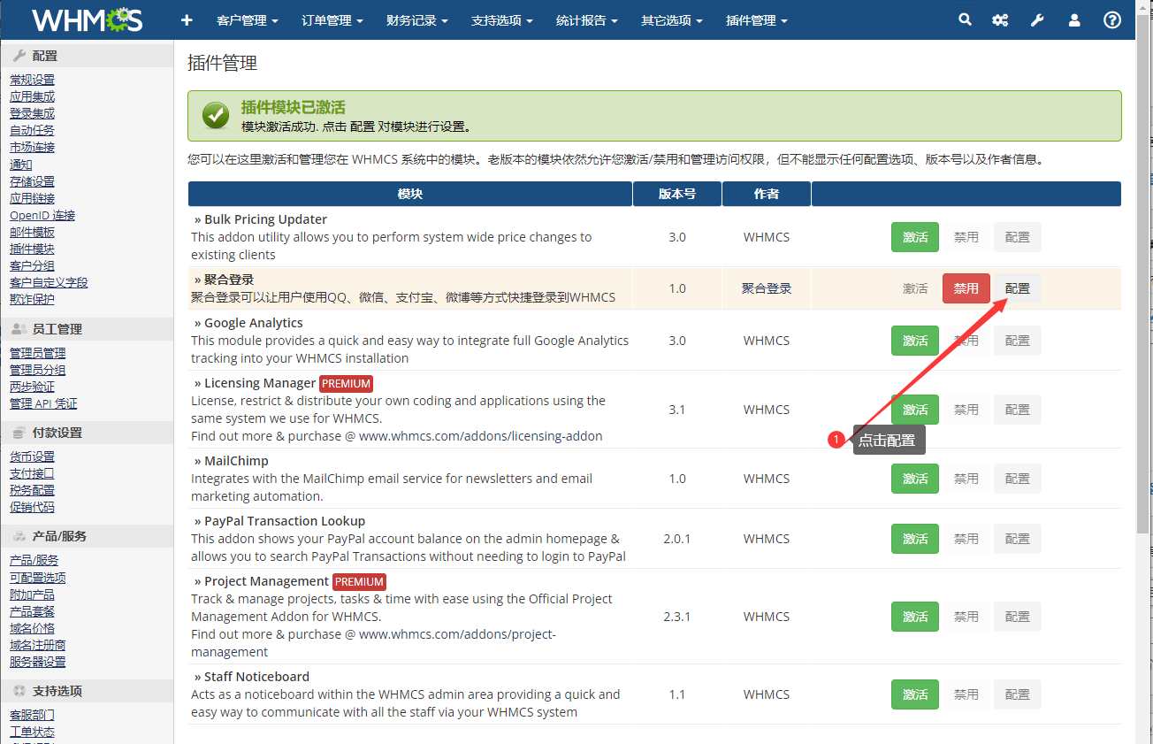Viewport: 1153px width, 744px height.
Task: Open 存储设置 sidebar link
Action: click(32, 181)
